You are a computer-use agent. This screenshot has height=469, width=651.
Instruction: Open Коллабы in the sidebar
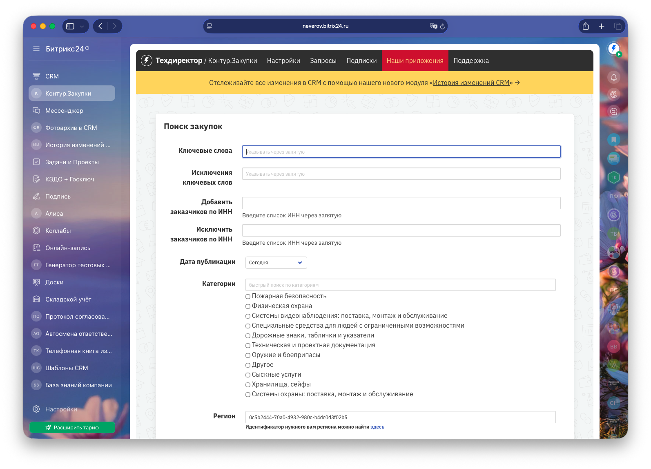pos(72,231)
